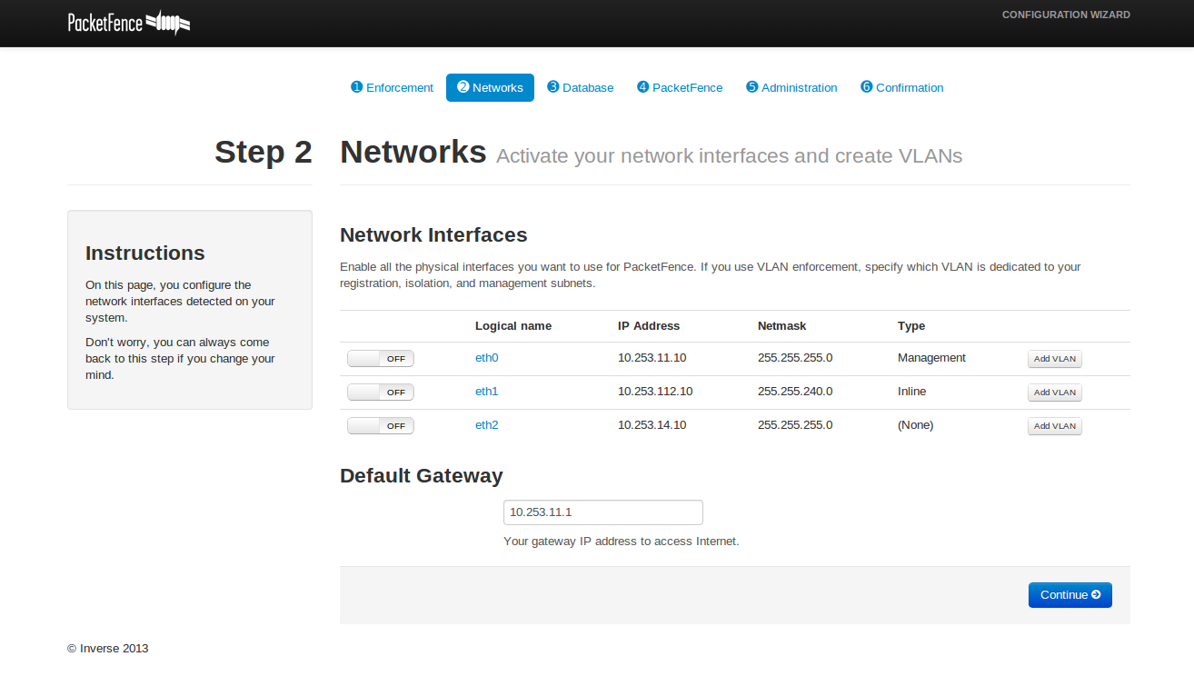Click the Configuration Wizard header text
This screenshot has height=686, width=1194.
(x=1065, y=15)
